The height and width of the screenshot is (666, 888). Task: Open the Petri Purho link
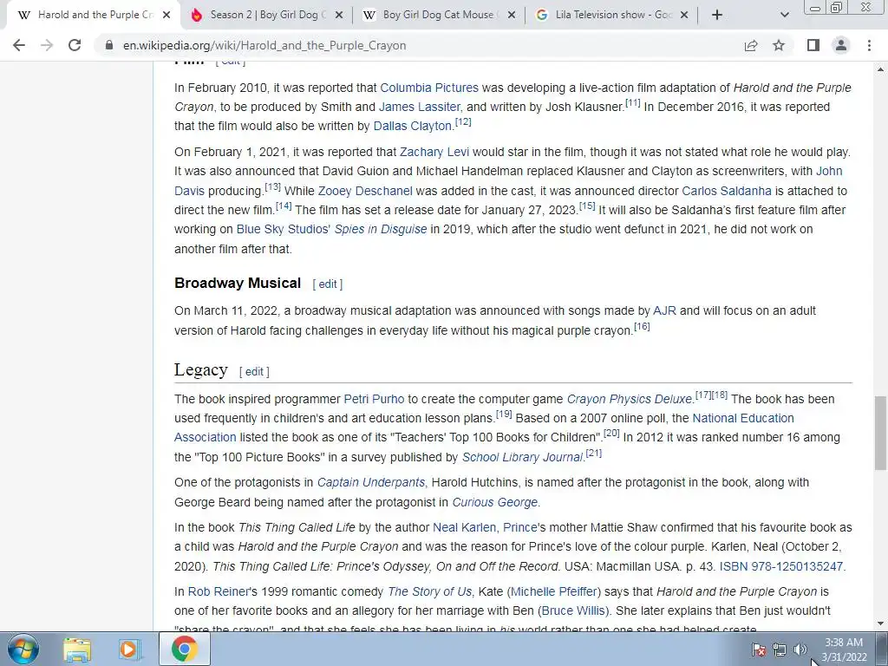point(374,399)
